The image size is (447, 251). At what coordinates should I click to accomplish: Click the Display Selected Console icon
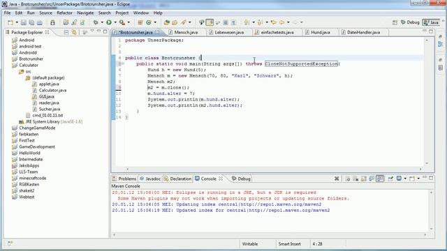point(399,178)
